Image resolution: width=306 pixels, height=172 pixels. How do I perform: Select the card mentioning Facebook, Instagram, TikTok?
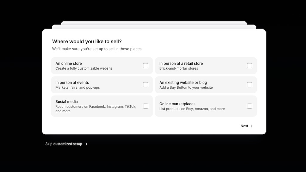coord(96,106)
